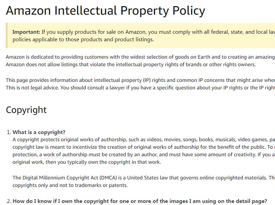275x205 pixels.
Task: Click the paragraph starting 'Amazon is dedicated'
Action: 140,61
